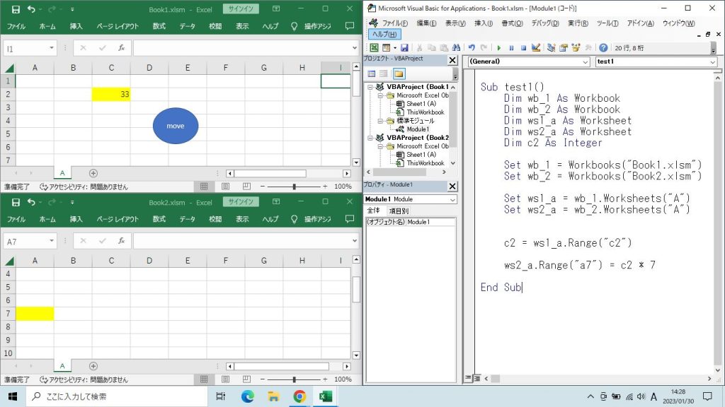Viewport: 725px width, 407px height.
Task: Click the Find binoculars icon in VBA toolbar
Action: [x=455, y=48]
